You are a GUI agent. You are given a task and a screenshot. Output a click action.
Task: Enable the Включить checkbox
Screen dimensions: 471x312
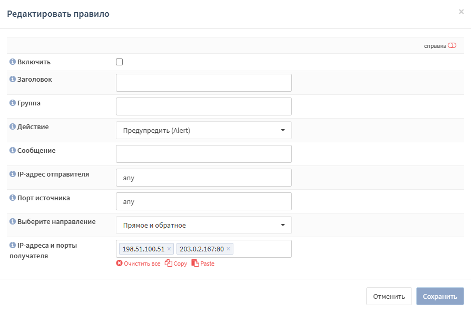pyautogui.click(x=119, y=62)
